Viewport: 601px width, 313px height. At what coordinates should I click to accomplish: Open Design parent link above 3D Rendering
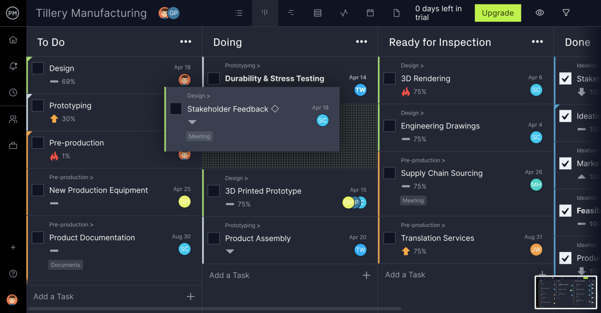click(x=412, y=65)
